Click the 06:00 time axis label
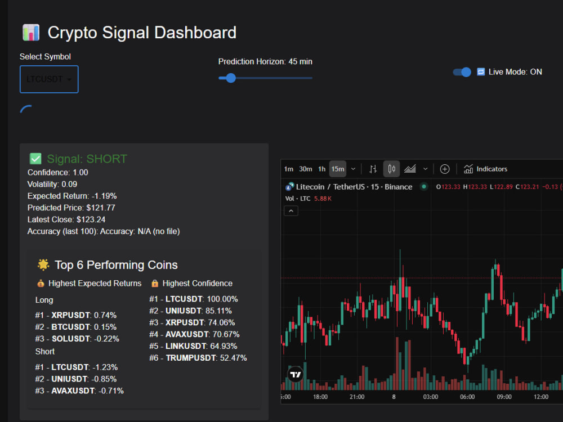 click(467, 397)
